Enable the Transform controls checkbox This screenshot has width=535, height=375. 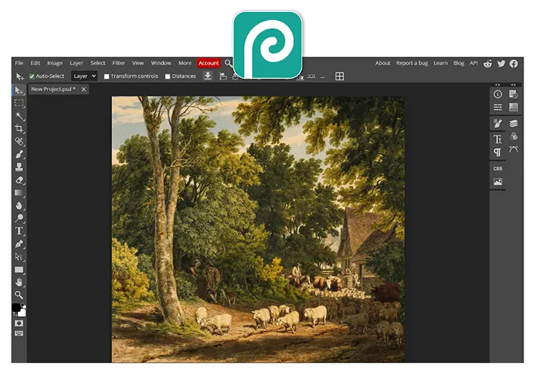[106, 76]
